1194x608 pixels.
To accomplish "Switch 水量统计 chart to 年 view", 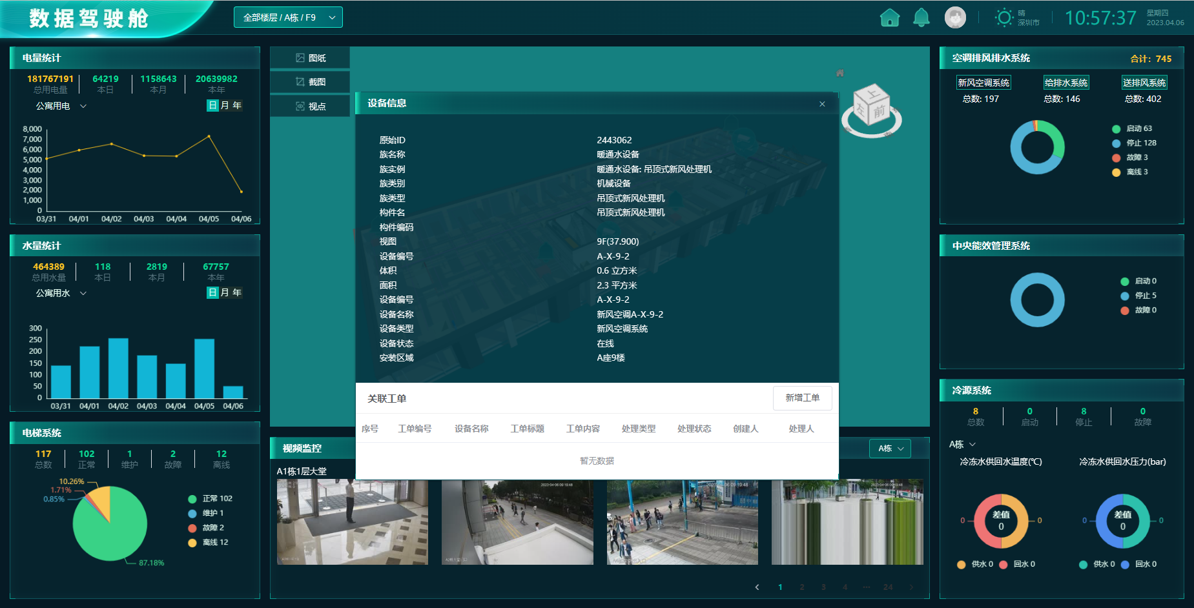I will coord(236,292).
